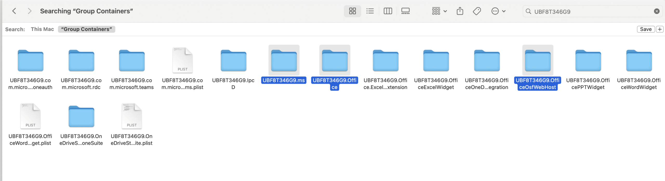Click the UBF8T346G9.lpcD name label
The height and width of the screenshot is (181, 665).
point(233,84)
